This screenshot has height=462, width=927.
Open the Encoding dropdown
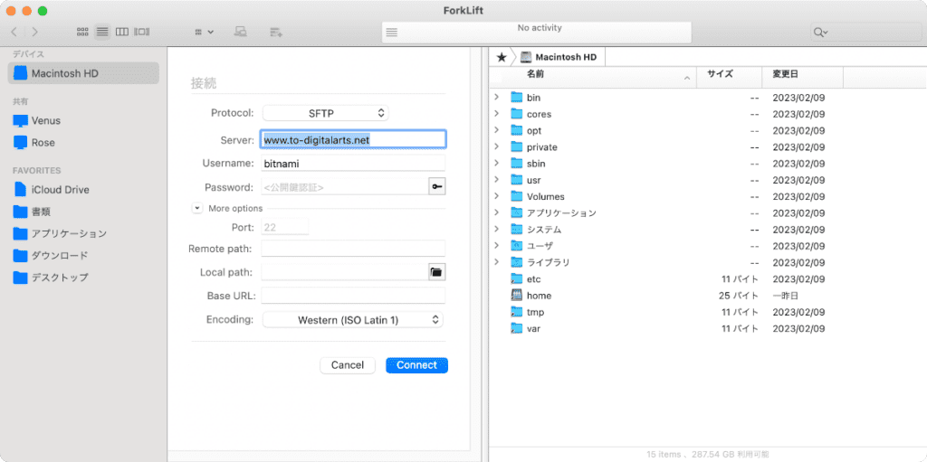353,320
